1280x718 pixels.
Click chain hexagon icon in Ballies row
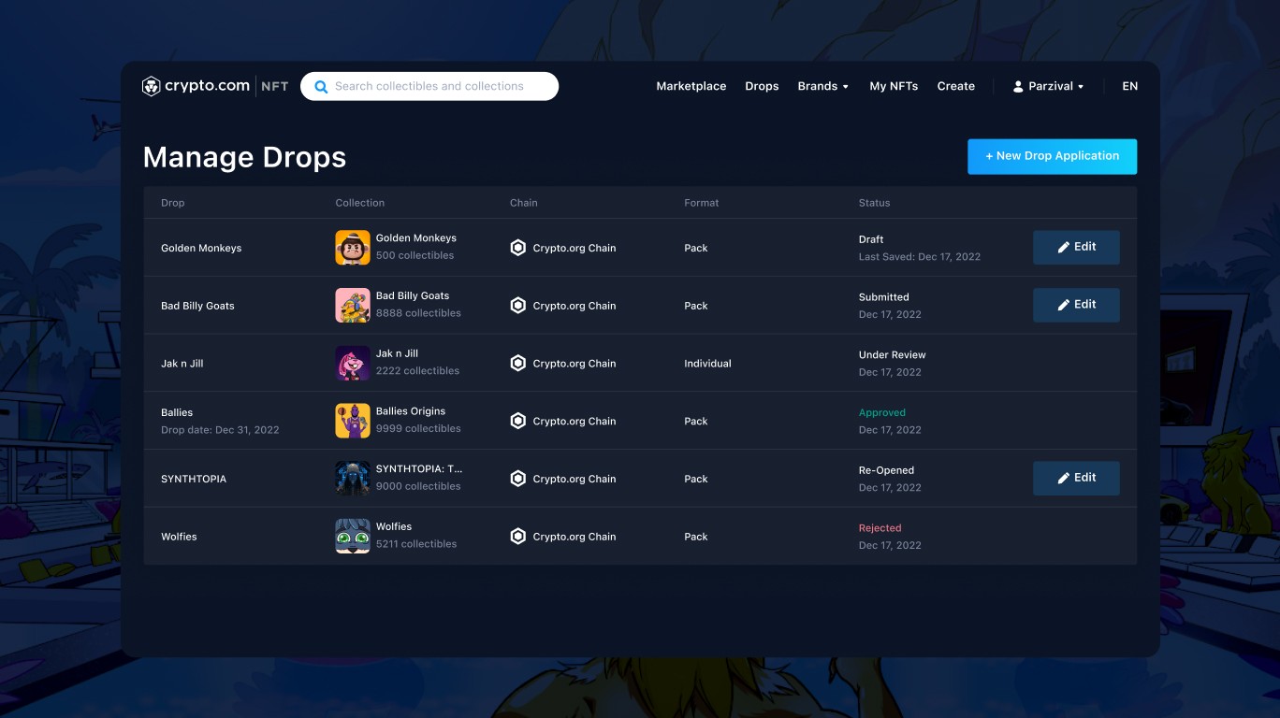[518, 421]
